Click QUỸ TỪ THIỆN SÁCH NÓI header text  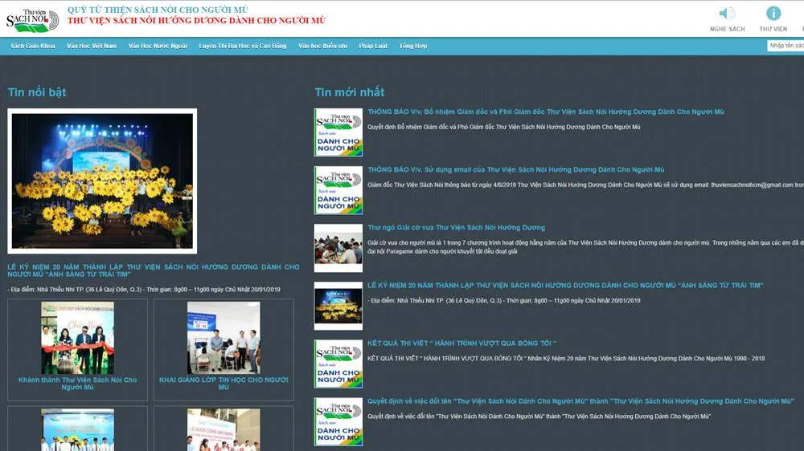158,10
